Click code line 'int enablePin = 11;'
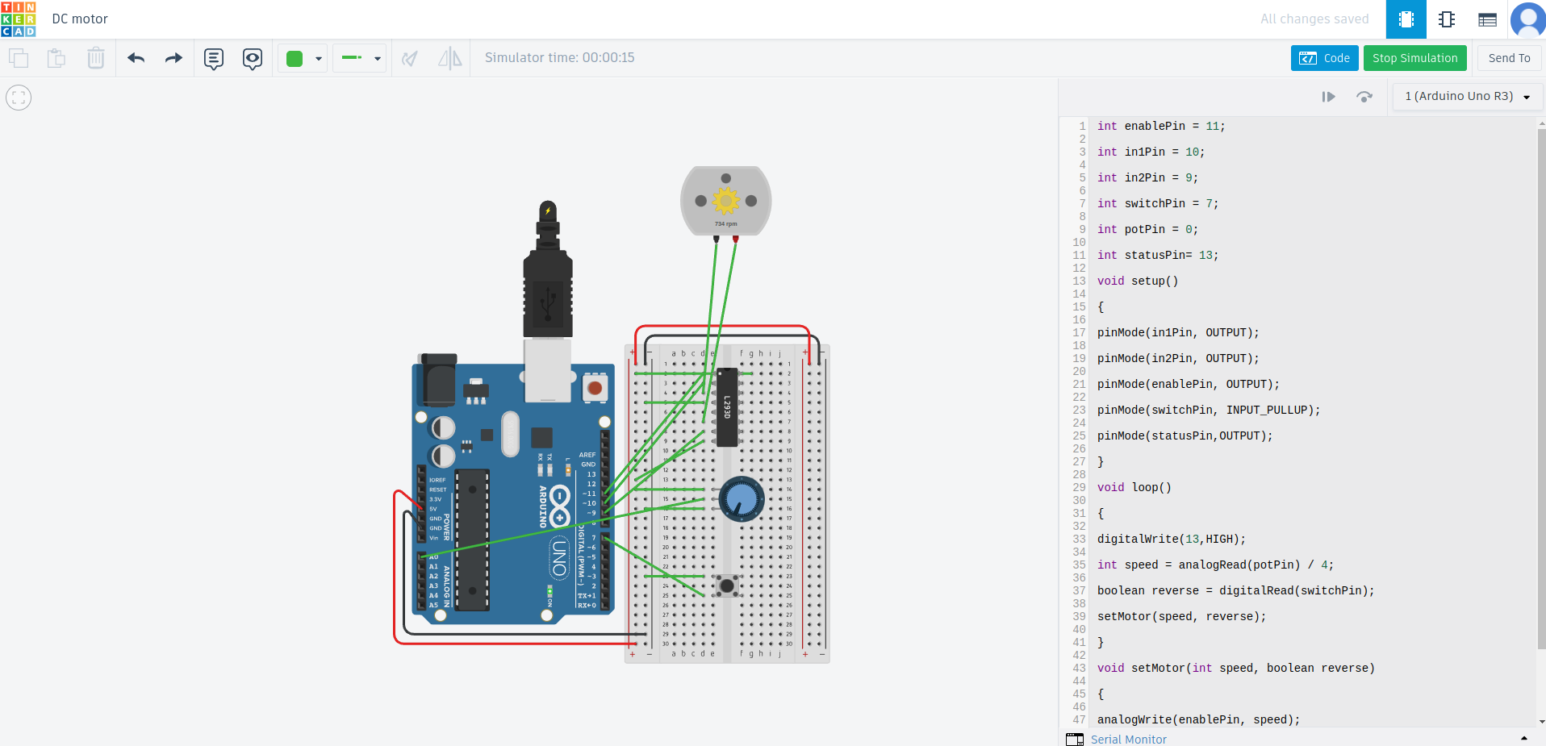Image resolution: width=1546 pixels, height=746 pixels. pyautogui.click(x=1161, y=126)
